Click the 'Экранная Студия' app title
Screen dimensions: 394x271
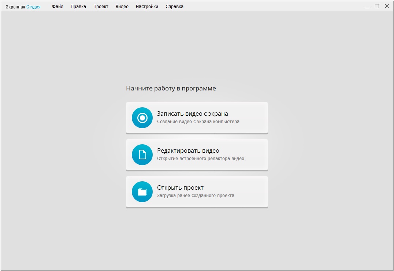pyautogui.click(x=23, y=7)
